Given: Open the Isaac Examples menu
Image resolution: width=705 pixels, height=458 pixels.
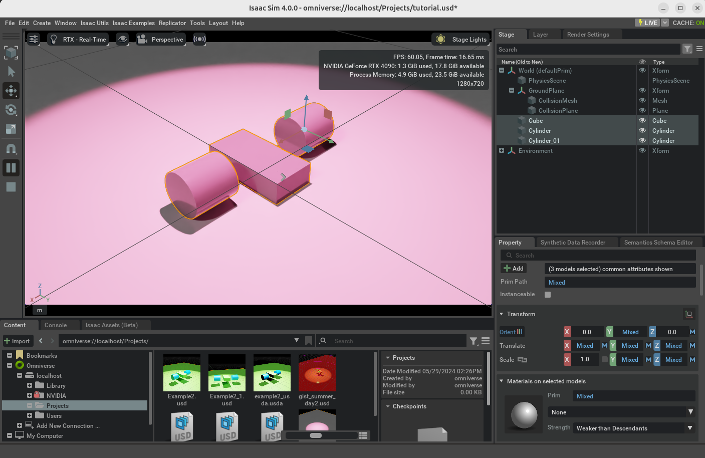Looking at the screenshot, I should (134, 23).
